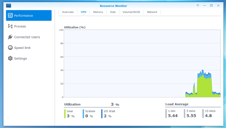This screenshot has height=128, width=226.
Task: Minimize the Resource Monitor window
Action: coord(205,6)
